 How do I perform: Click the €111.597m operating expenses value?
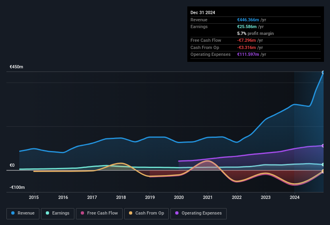(x=248, y=55)
